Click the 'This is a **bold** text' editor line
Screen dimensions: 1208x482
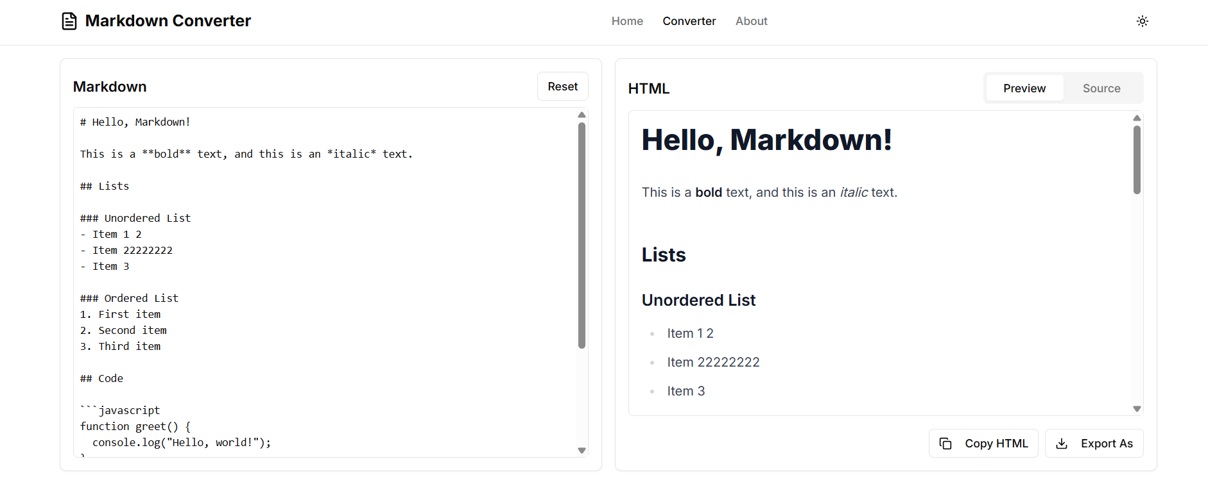246,154
